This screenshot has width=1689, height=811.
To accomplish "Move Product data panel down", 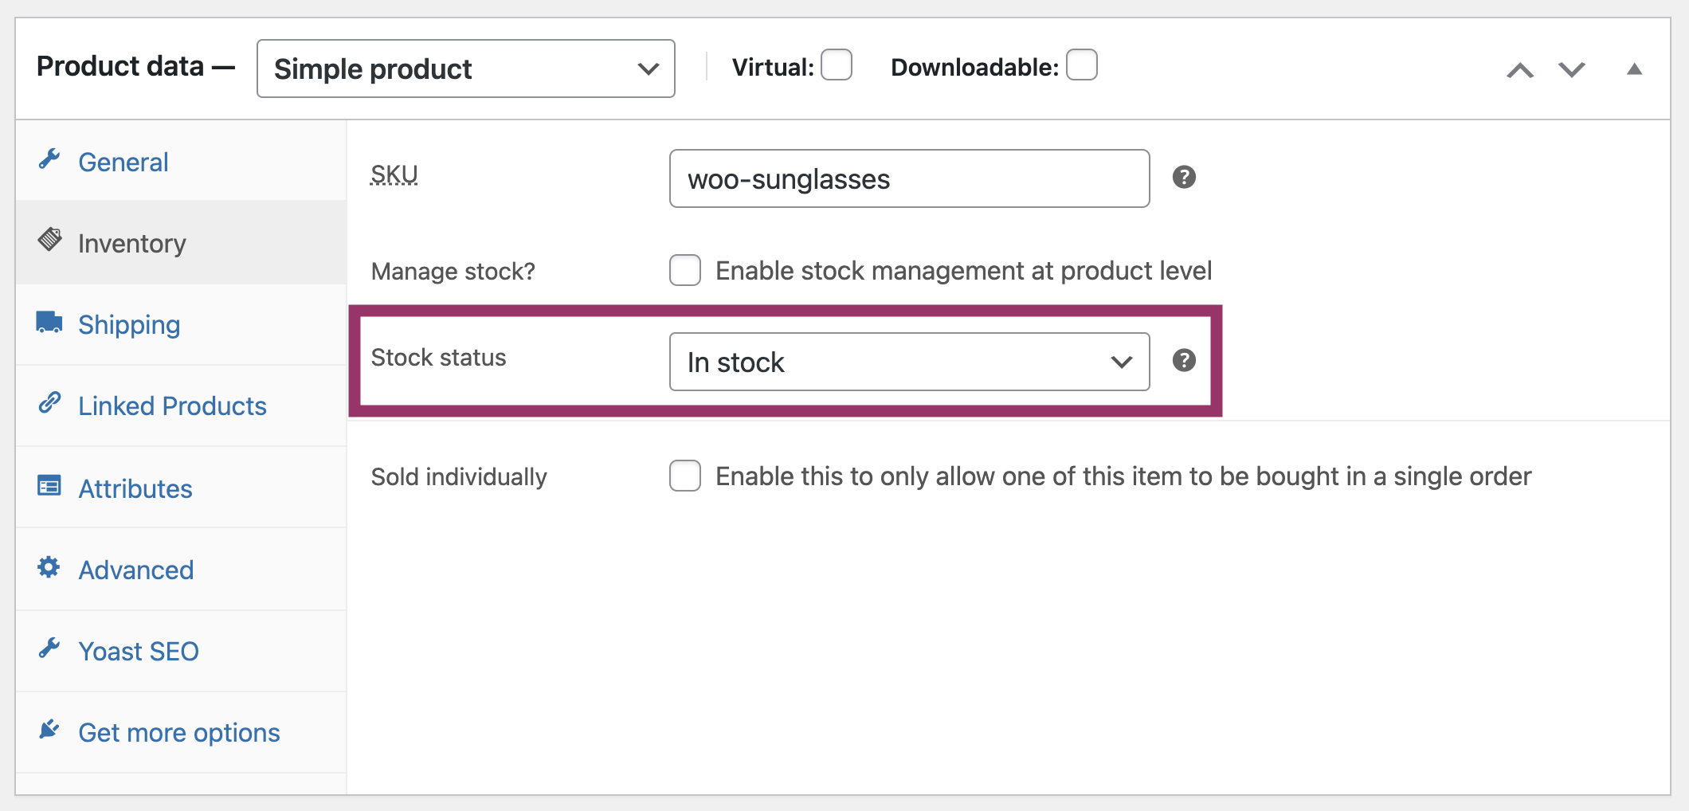I will [1572, 70].
